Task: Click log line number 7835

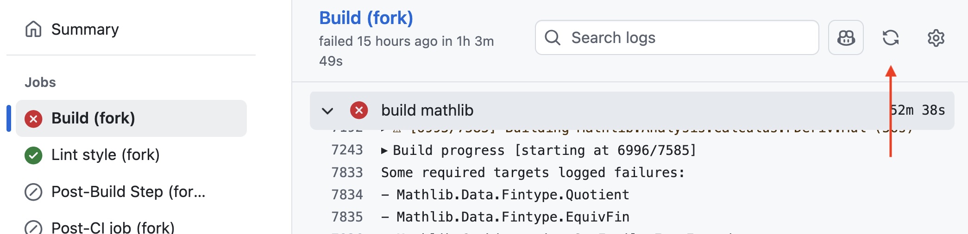Action: (x=347, y=217)
